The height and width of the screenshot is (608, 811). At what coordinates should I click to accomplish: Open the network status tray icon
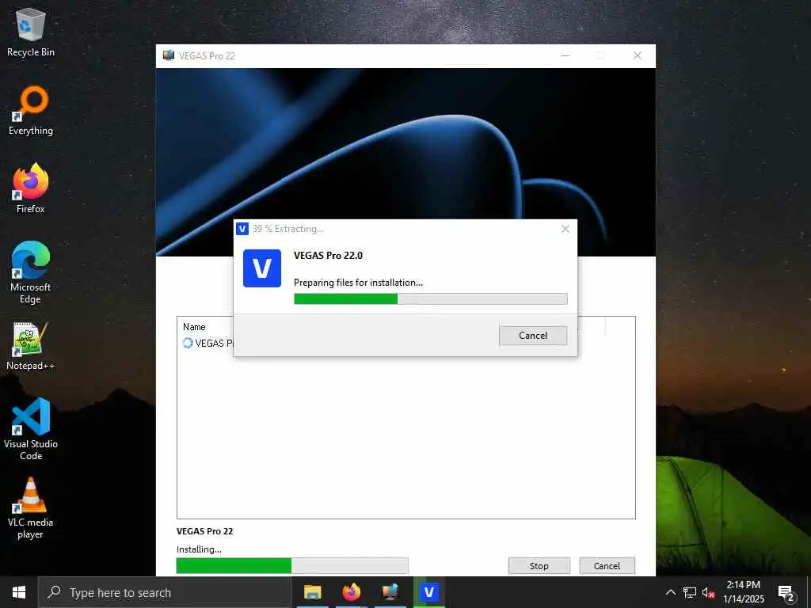pyautogui.click(x=690, y=592)
